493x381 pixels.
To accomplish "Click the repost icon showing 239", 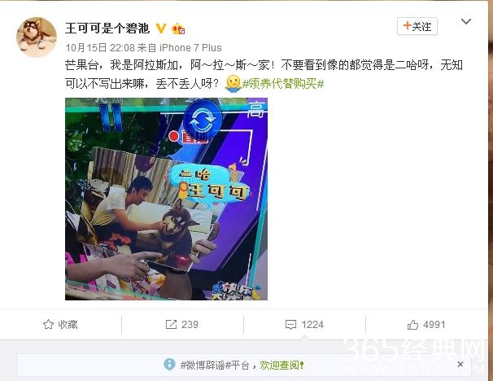I will tap(171, 324).
